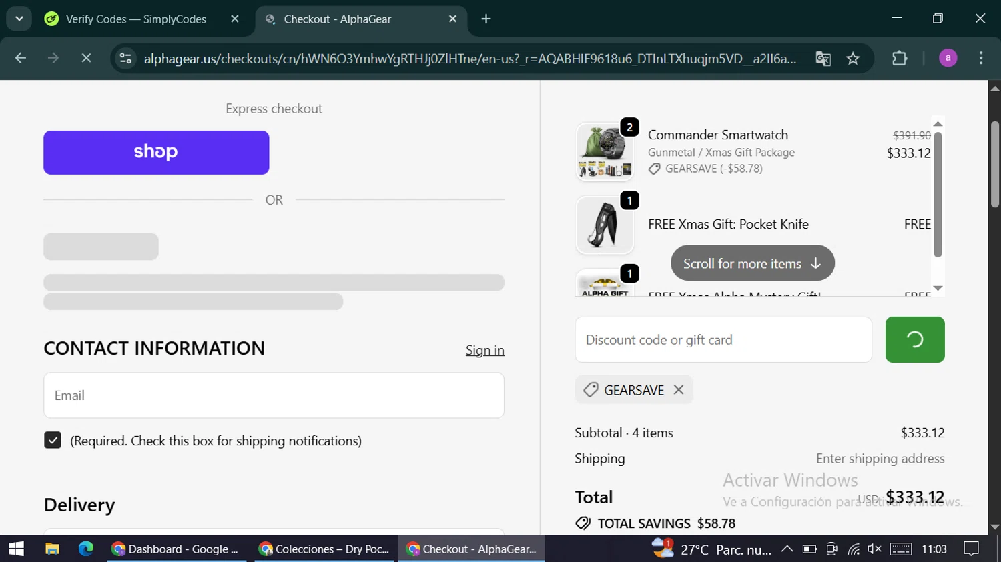This screenshot has width=1001, height=562.
Task: Open Pocket Knife product thumbnail
Action: coord(605,225)
